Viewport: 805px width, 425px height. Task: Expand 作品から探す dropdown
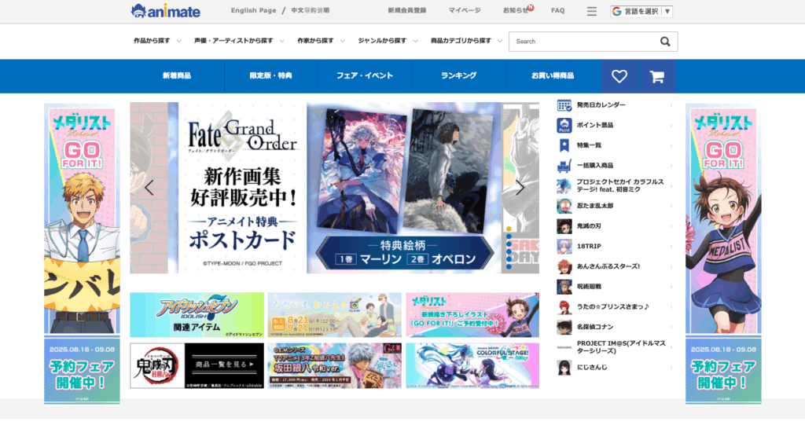click(x=157, y=41)
